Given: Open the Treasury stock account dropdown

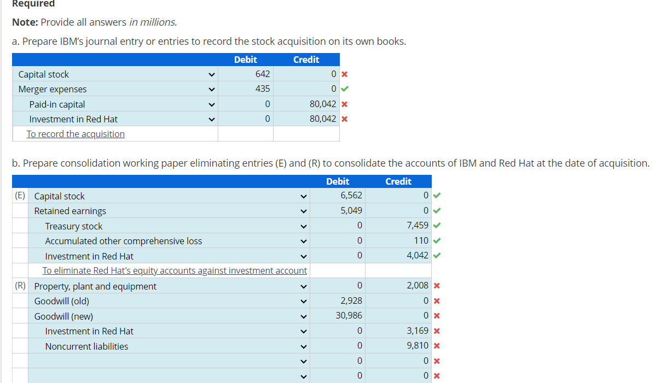Looking at the screenshot, I should pyautogui.click(x=169, y=226).
